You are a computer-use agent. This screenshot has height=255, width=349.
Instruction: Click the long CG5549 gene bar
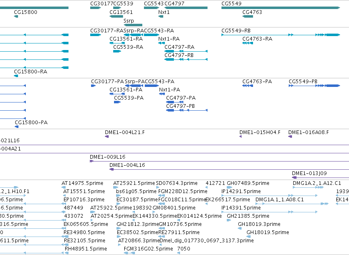click(x=281, y=8)
